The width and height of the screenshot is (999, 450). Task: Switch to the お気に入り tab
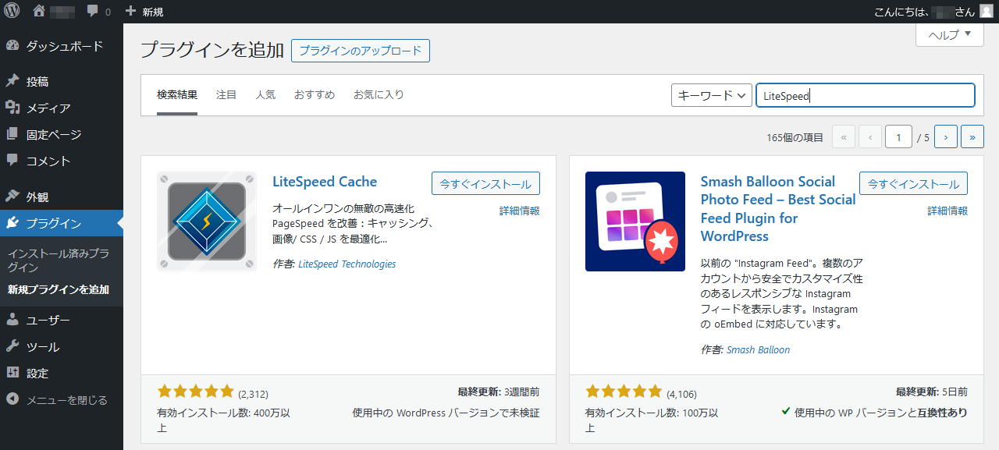379,95
